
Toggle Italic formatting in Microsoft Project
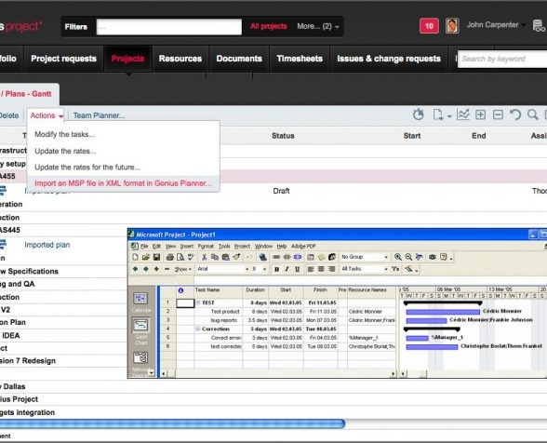(287, 269)
